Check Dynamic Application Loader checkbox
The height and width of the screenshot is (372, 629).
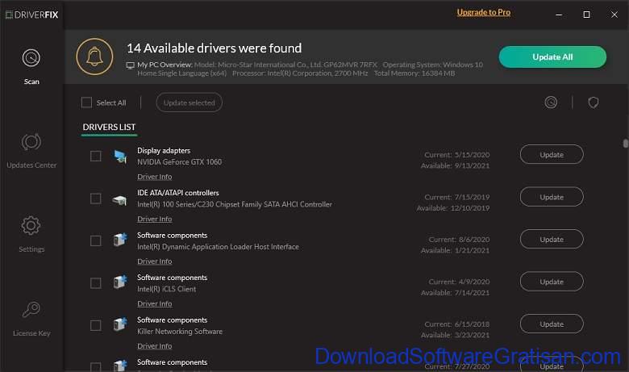[x=95, y=240]
